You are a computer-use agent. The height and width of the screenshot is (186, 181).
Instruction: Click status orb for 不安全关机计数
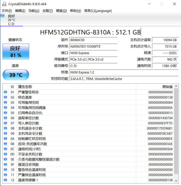tap(5, 154)
